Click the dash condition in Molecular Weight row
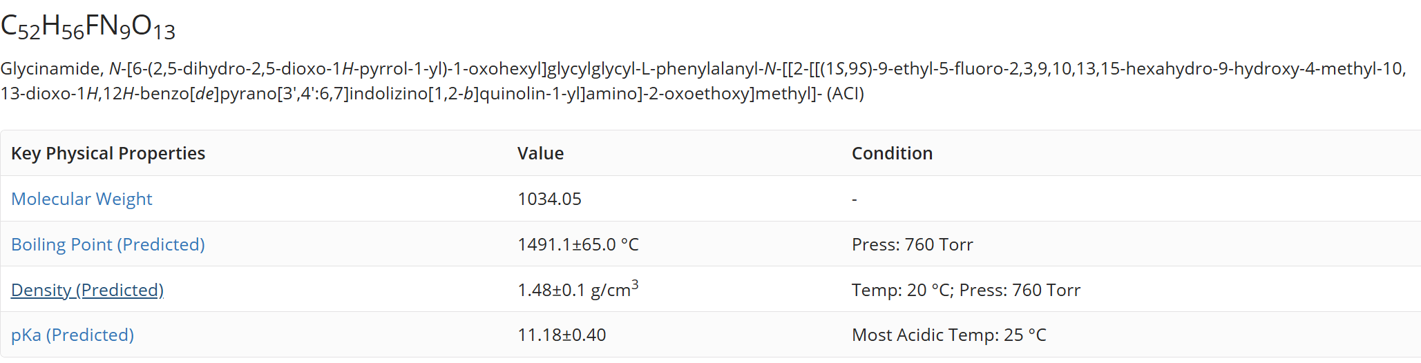Image resolution: width=1421 pixels, height=363 pixels. (x=855, y=199)
